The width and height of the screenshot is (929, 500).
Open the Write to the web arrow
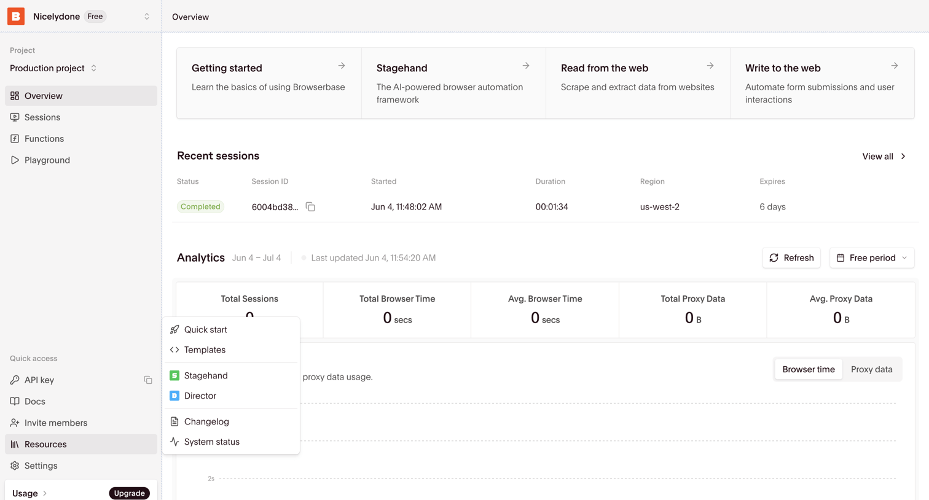coord(895,66)
